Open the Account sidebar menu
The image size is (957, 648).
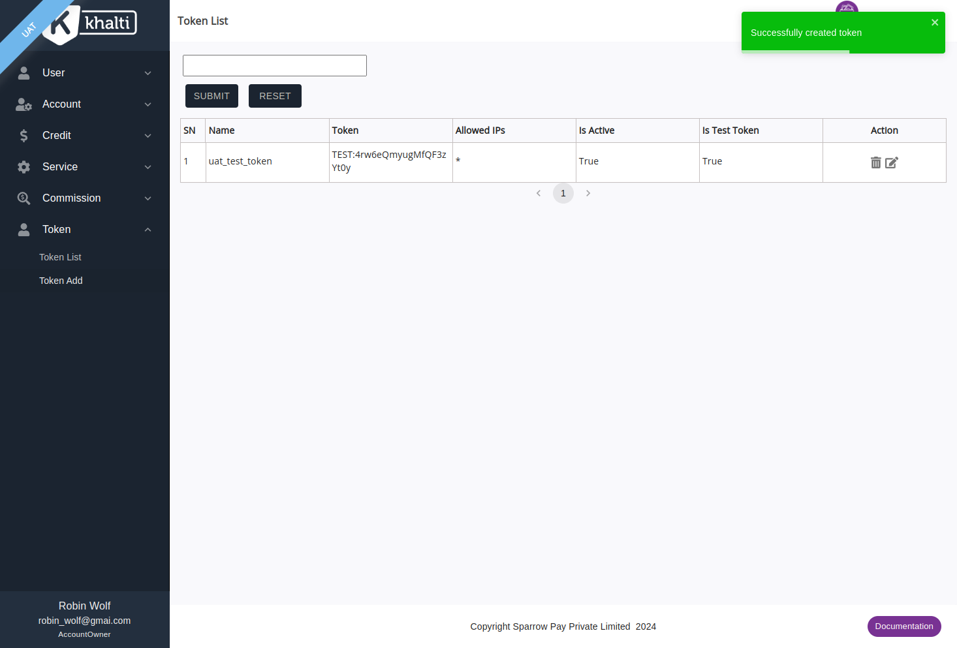pos(85,104)
